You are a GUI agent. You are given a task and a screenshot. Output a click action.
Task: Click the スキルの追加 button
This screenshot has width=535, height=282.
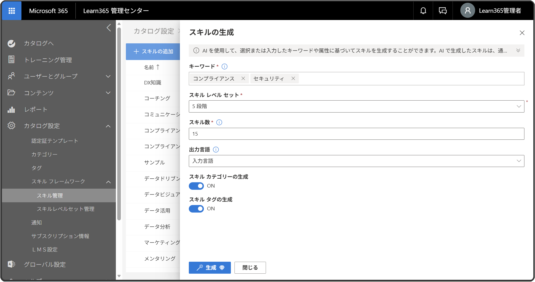[153, 51]
